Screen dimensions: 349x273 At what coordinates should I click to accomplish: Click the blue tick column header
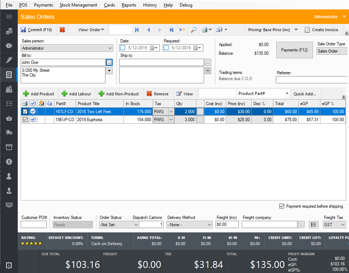(x=33, y=103)
